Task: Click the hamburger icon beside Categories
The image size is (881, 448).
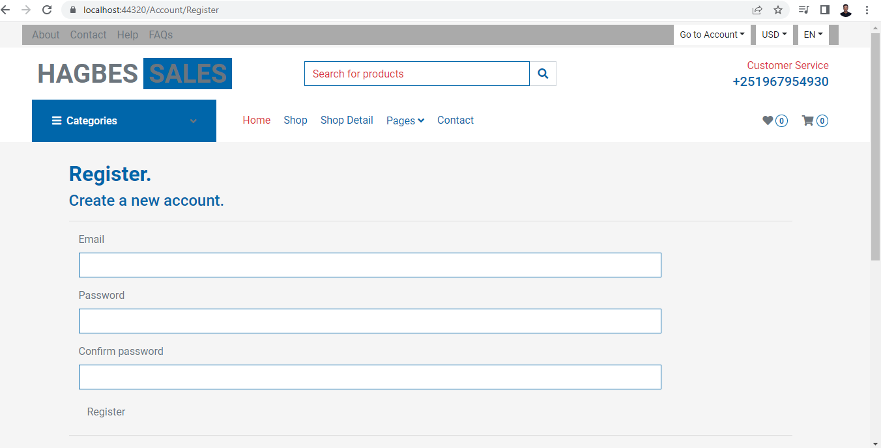Action: 57,120
